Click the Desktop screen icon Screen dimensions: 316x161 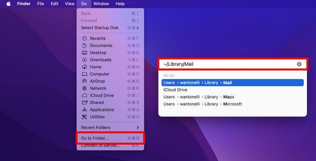coord(85,53)
